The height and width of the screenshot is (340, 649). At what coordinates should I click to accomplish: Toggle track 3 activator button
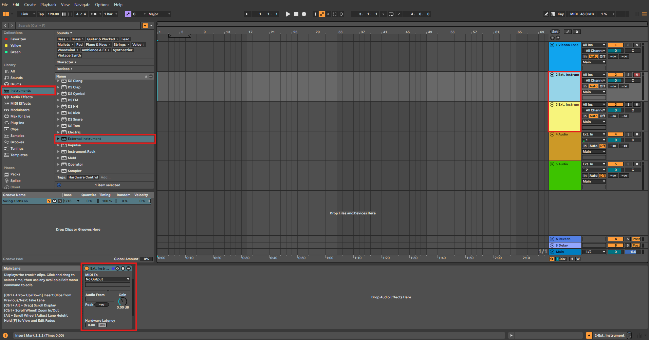615,105
